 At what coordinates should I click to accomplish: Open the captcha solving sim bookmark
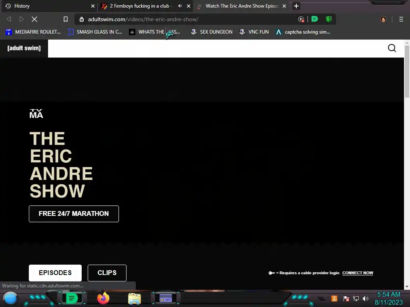point(303,32)
